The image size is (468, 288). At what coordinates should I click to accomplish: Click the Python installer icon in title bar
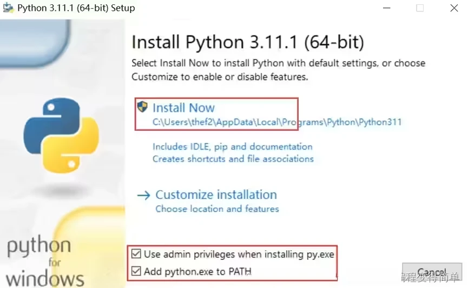pyautogui.click(x=8, y=8)
